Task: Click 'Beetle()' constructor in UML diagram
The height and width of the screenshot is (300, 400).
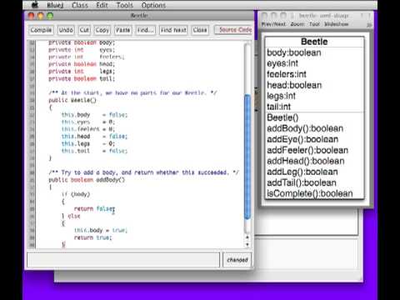Action: click(x=282, y=117)
